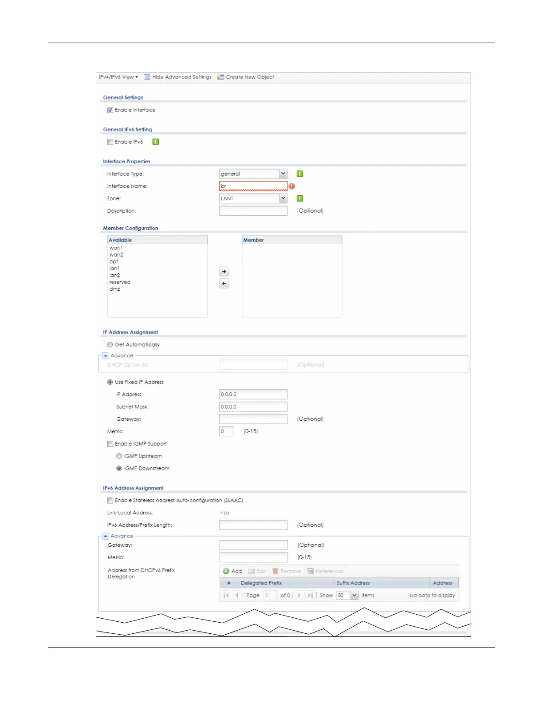The width and height of the screenshot is (543, 703).
Task: Open the Interface Type dropdown
Action: point(283,174)
